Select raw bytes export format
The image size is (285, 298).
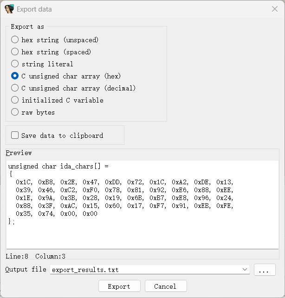[15, 112]
